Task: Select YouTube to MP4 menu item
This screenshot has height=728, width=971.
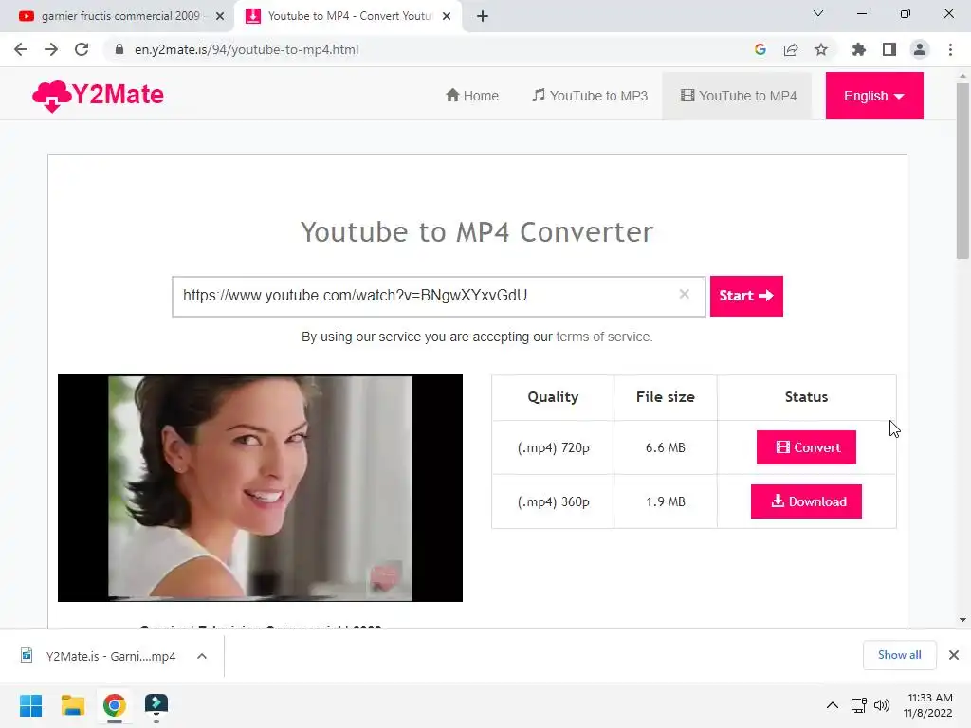Action: point(738,96)
